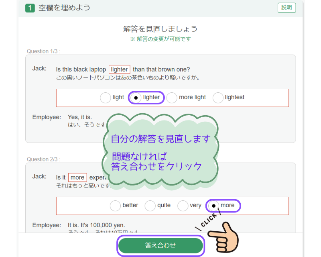
Task: Pick the 'very' radio option
Action: point(183,206)
